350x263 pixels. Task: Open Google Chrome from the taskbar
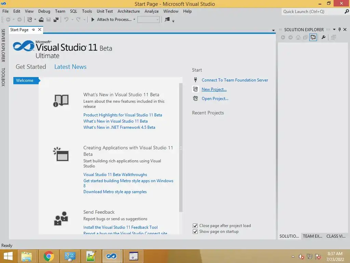point(49,256)
